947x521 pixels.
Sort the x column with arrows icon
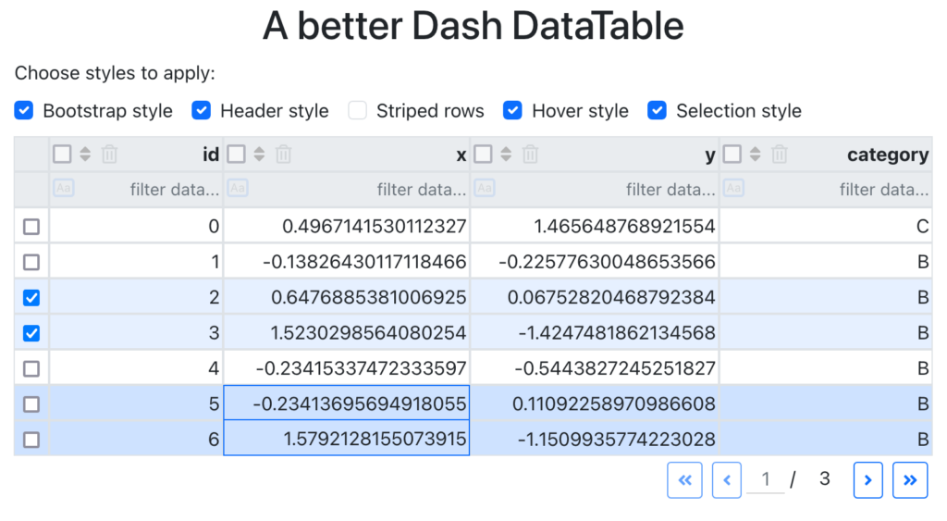[x=259, y=155]
